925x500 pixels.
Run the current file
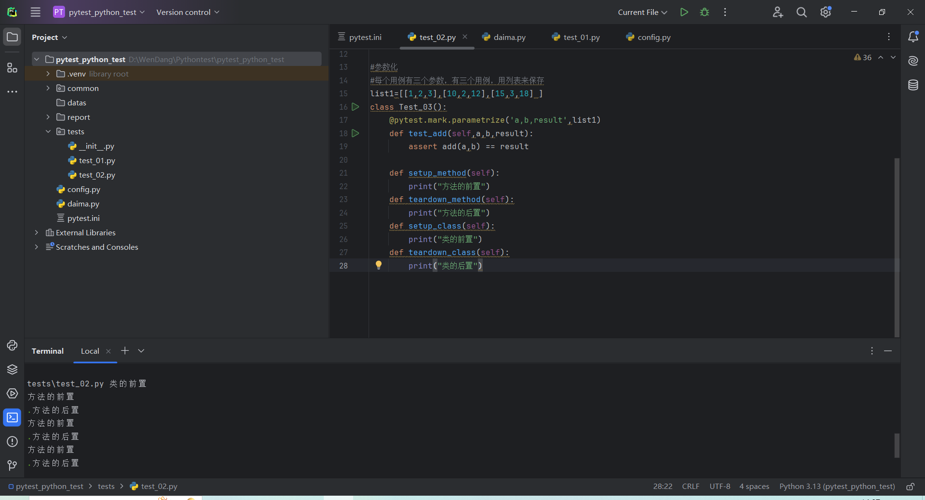684,12
